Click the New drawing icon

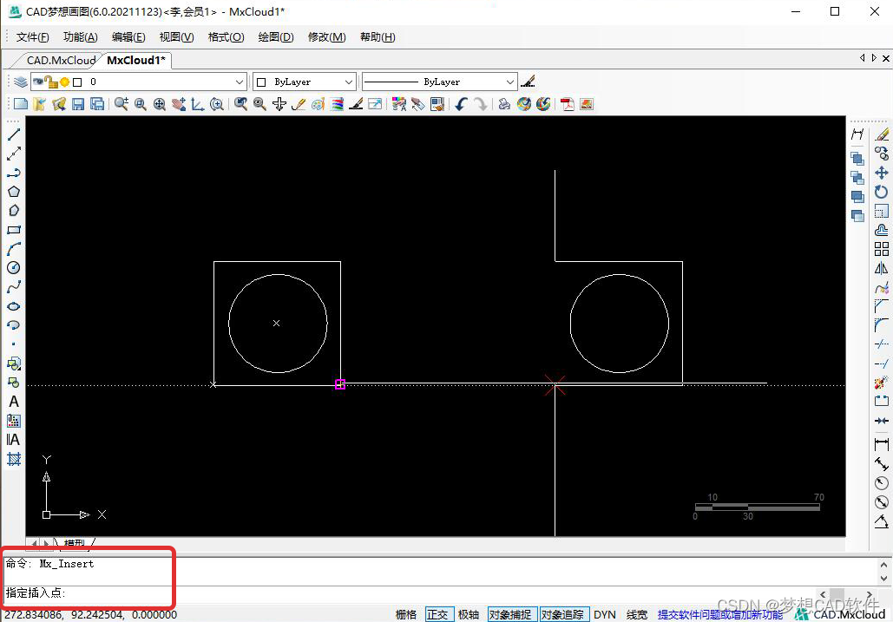(21, 104)
